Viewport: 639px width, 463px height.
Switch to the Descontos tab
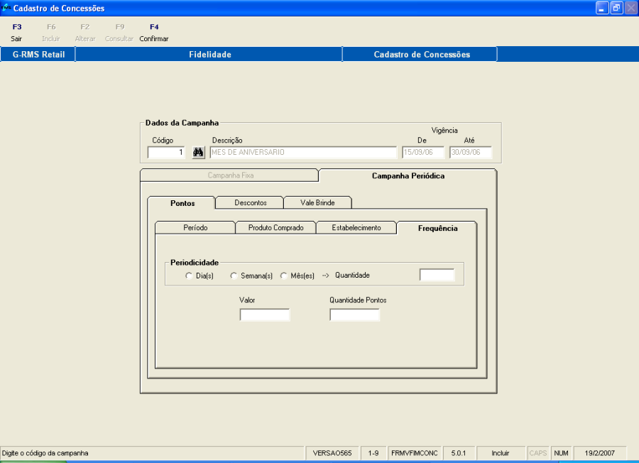[x=250, y=202]
